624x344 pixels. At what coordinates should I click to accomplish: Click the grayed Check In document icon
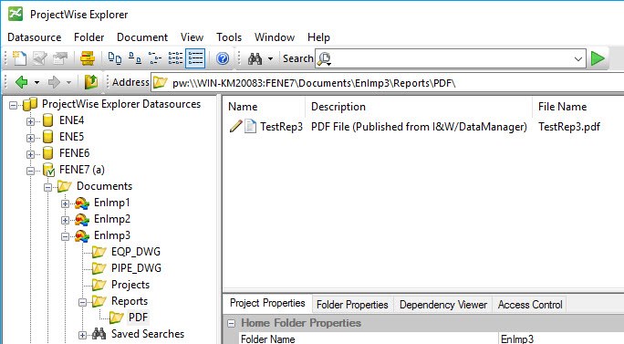(x=39, y=58)
